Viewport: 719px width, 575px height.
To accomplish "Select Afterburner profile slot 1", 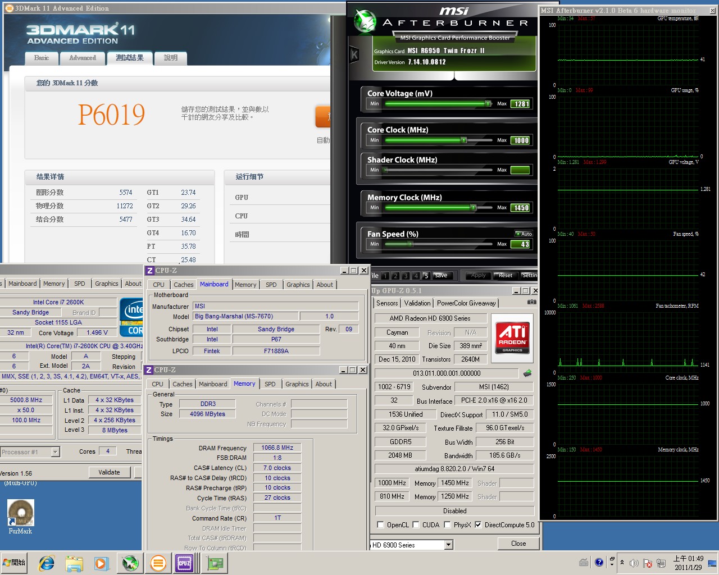I will coord(385,276).
